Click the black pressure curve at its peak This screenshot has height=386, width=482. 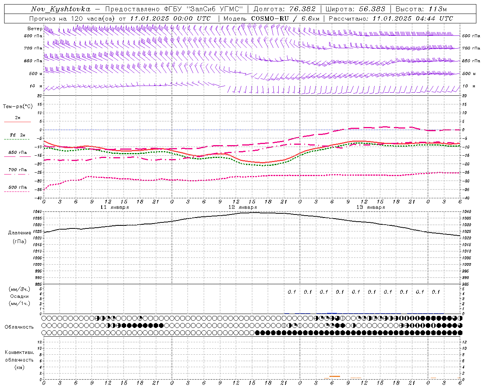pos(254,212)
